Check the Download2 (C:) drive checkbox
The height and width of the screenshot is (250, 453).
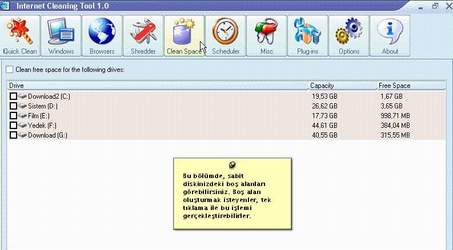pyautogui.click(x=13, y=96)
